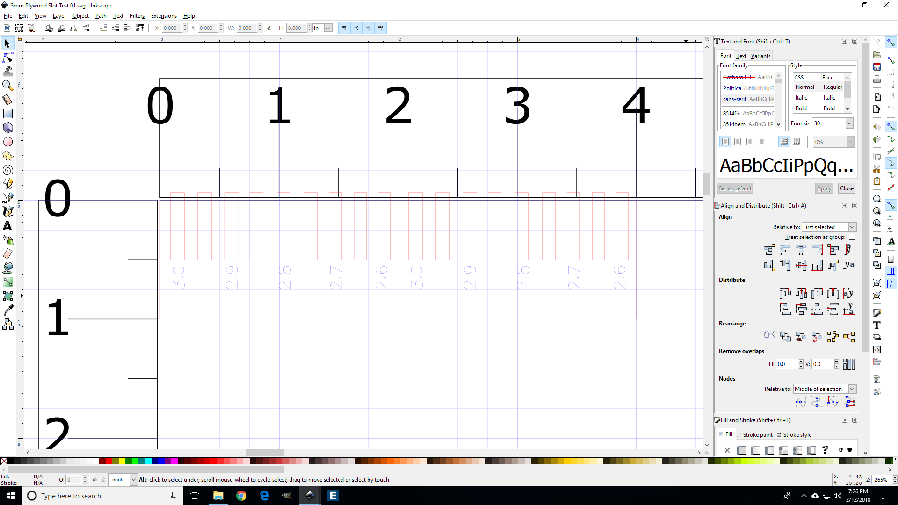Viewport: 898px width, 505px height.
Task: Select the Measure ruler tool
Action: 7,100
